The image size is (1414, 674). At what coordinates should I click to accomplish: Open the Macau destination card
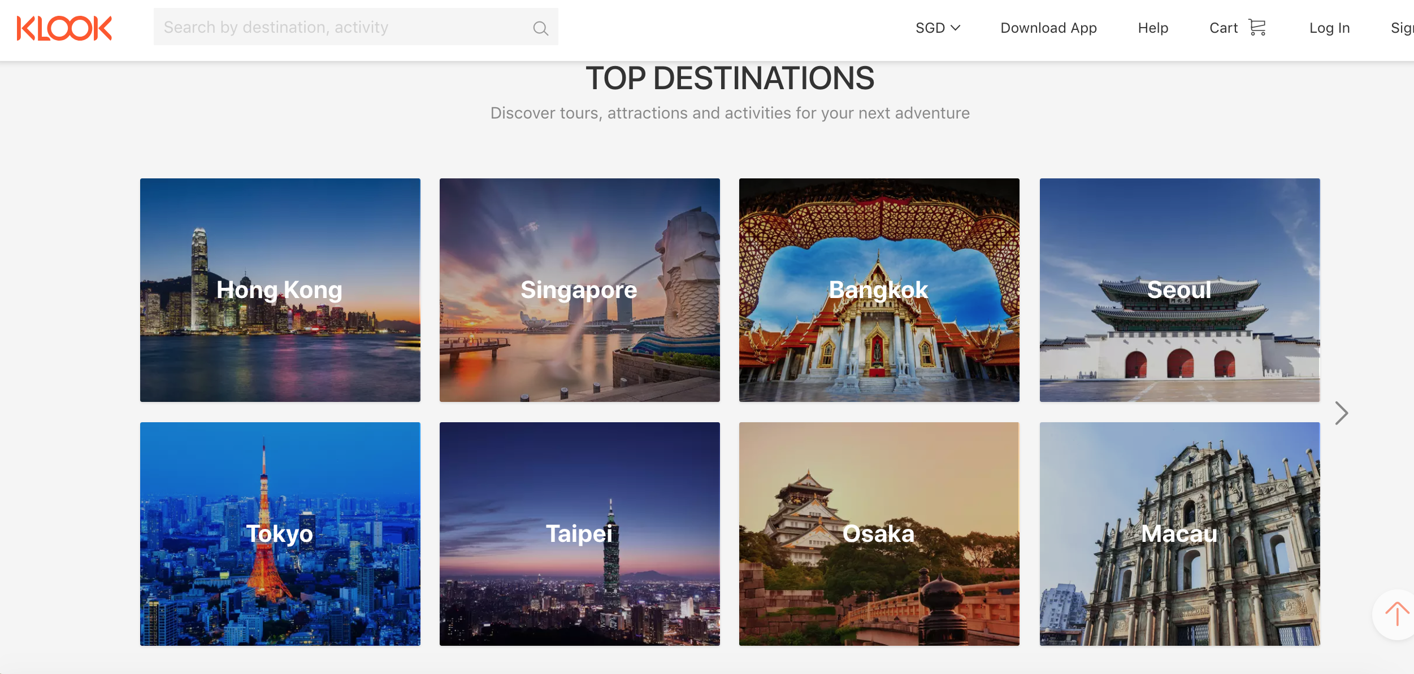1180,534
